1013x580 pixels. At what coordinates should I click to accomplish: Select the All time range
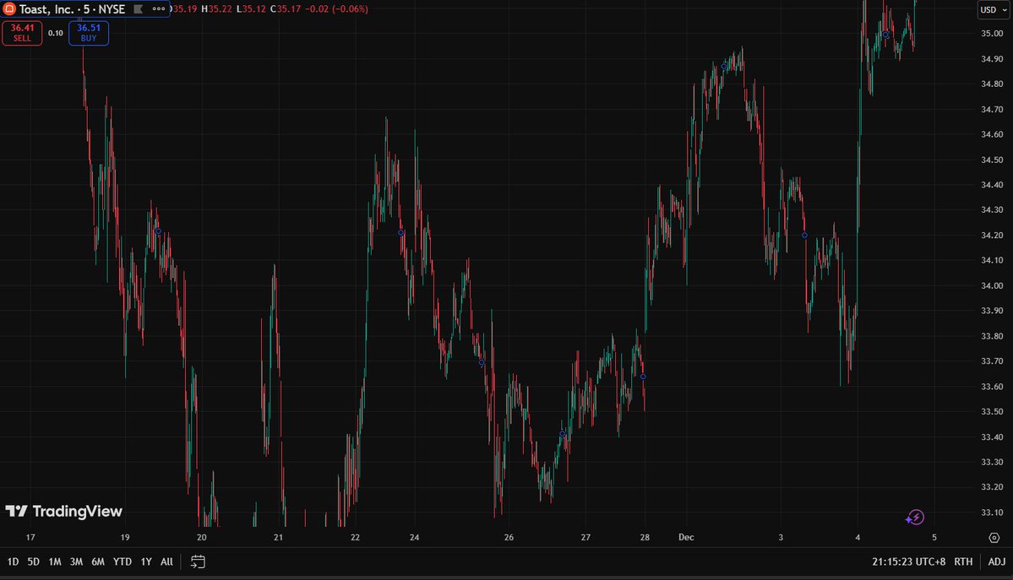[x=166, y=562]
